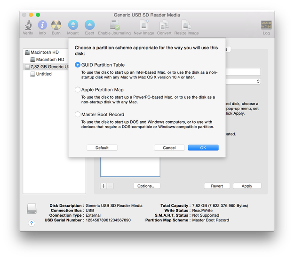This screenshot has width=294, height=259.
Task: Click the Burn disc icon
Action: [x=56, y=25]
